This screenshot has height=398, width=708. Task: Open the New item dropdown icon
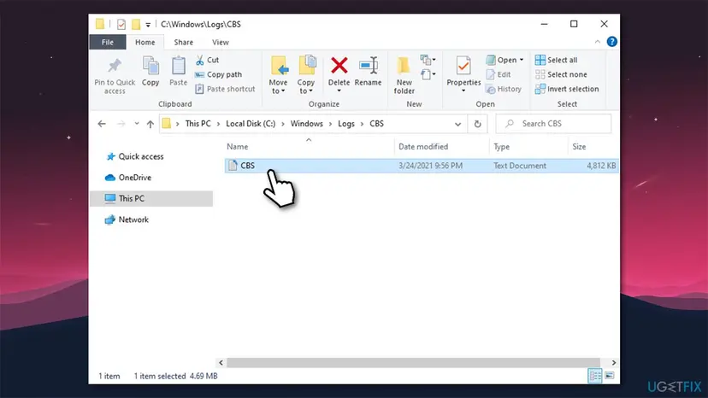click(x=428, y=60)
